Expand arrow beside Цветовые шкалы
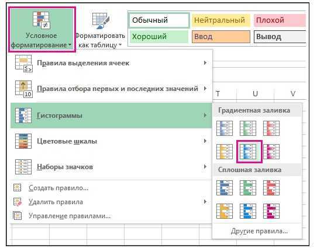The height and width of the screenshot is (252, 317). tap(205, 141)
